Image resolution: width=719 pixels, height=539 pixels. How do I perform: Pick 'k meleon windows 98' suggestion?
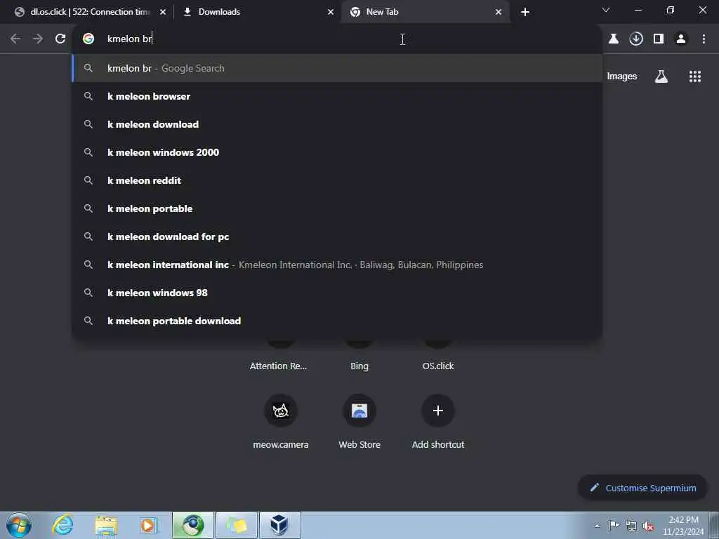[x=337, y=293]
